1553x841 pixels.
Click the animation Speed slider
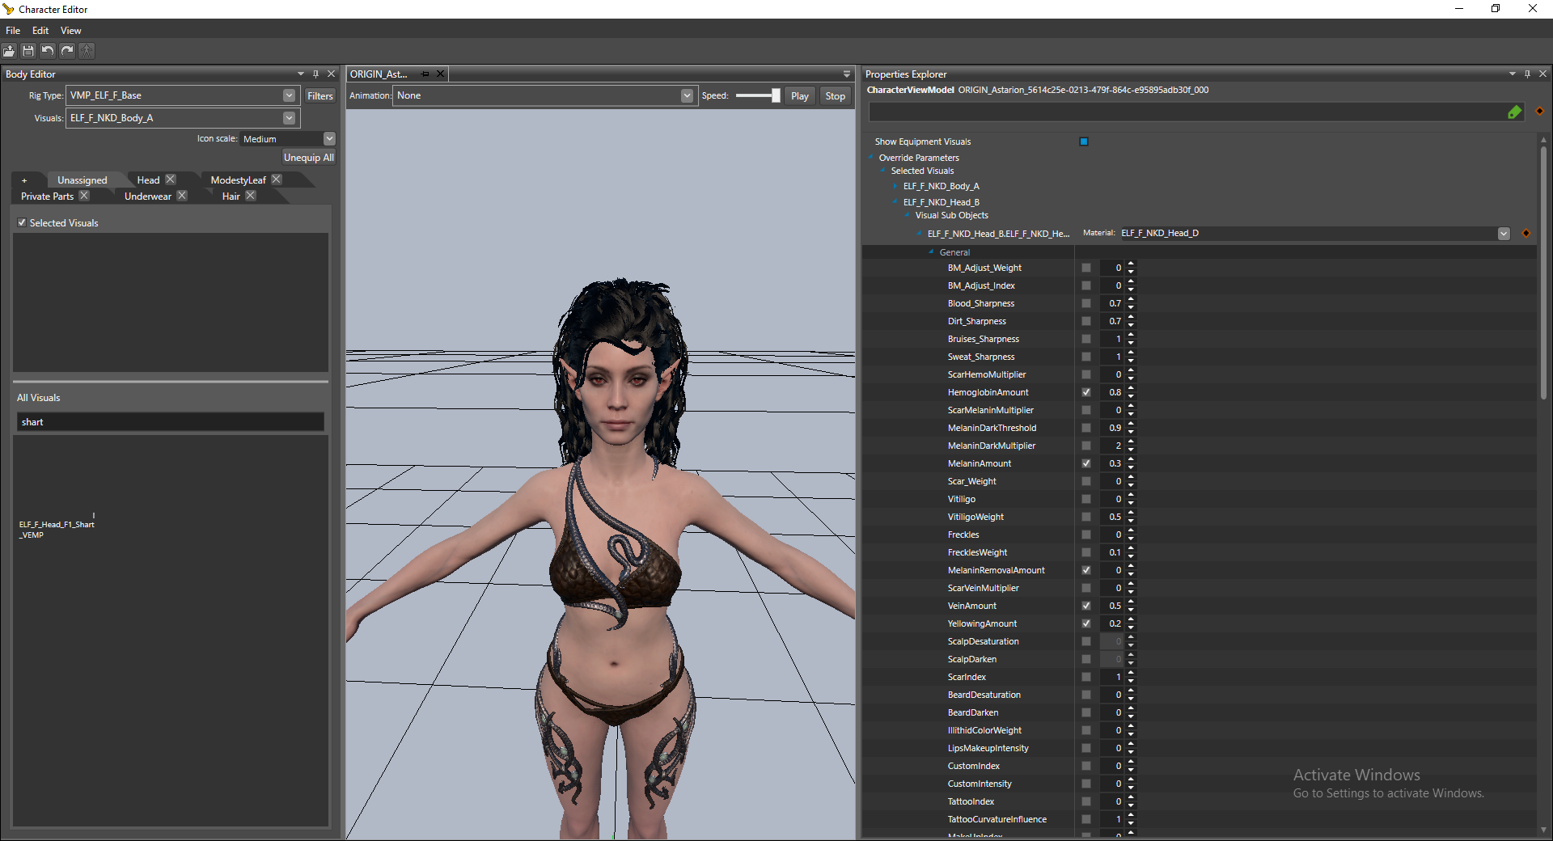(x=758, y=95)
